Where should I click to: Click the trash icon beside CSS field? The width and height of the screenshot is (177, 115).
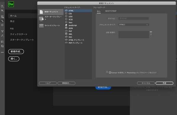151,34
